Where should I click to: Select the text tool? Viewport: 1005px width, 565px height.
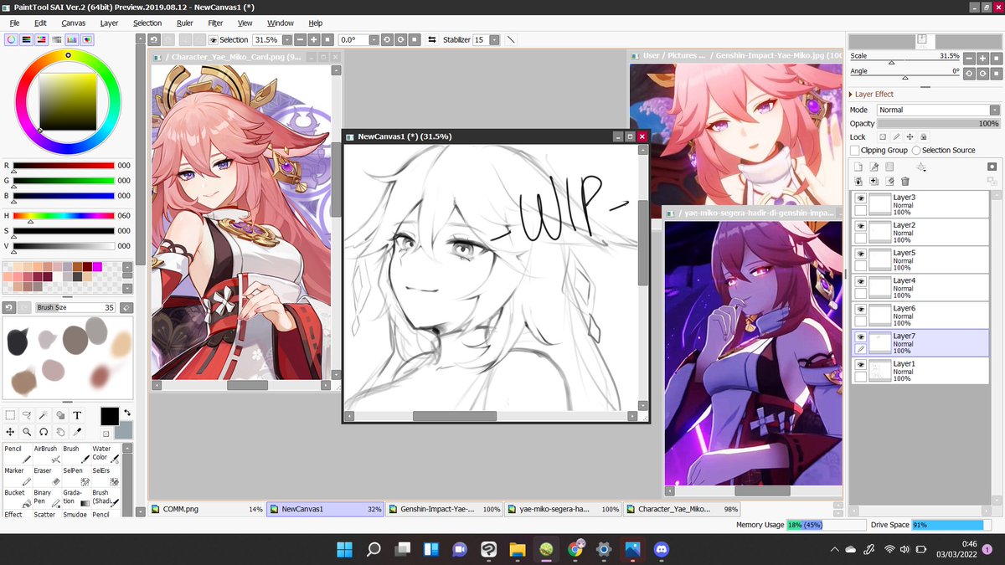[x=77, y=415]
